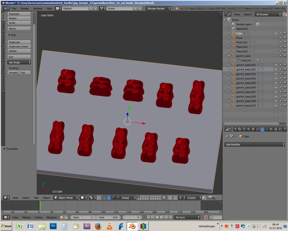Click the Texture properties checkerboard icon
The image size is (288, 231).
(x=276, y=129)
